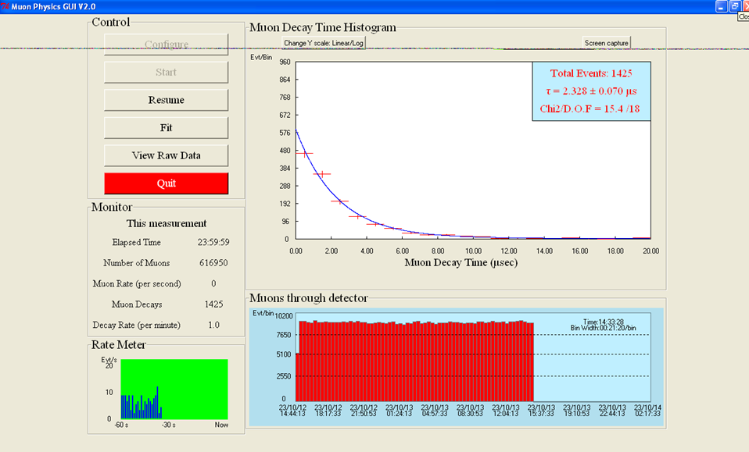Click the Muon Physics GUI title bar icon
749x452 pixels.
coord(5,7)
